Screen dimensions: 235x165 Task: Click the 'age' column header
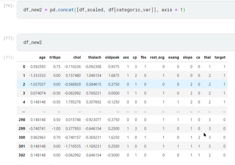[x=42, y=58]
